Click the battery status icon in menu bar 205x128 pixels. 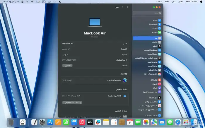pyautogui.click(x=38, y=1)
